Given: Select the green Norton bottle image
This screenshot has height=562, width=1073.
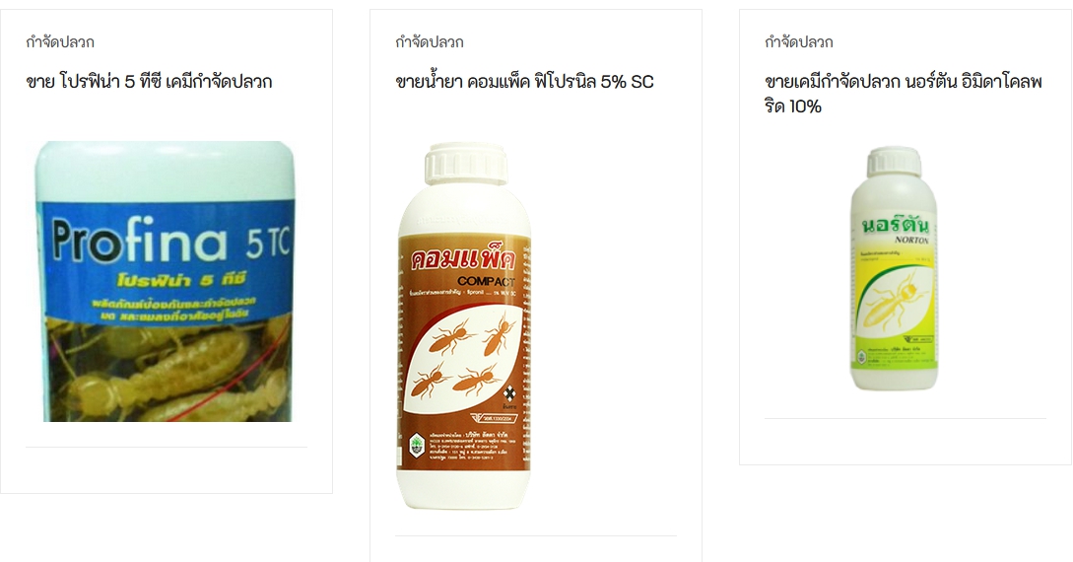Looking at the screenshot, I should [894, 268].
